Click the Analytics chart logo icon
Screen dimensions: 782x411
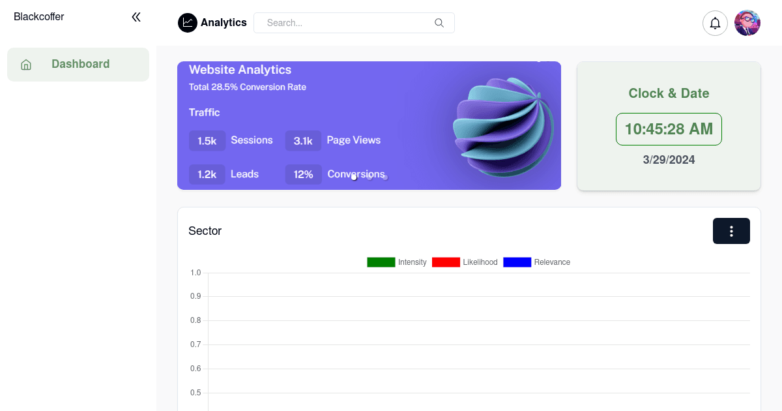click(187, 23)
